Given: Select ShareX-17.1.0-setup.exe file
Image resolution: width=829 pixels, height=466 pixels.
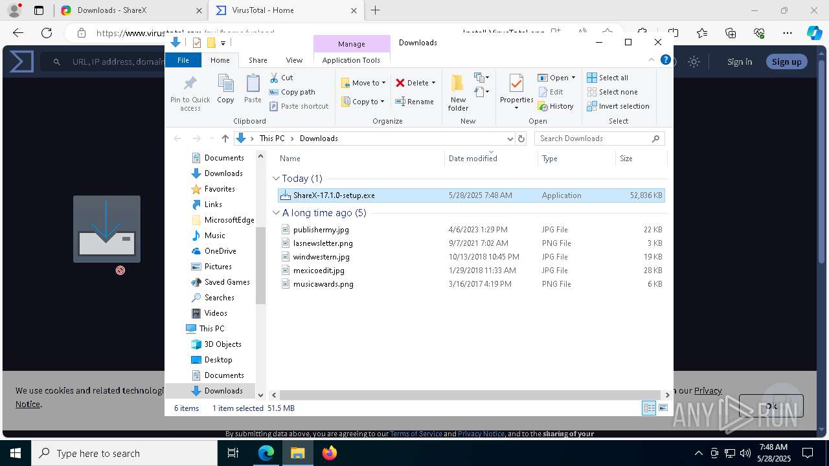Looking at the screenshot, I should pyautogui.click(x=471, y=195).
